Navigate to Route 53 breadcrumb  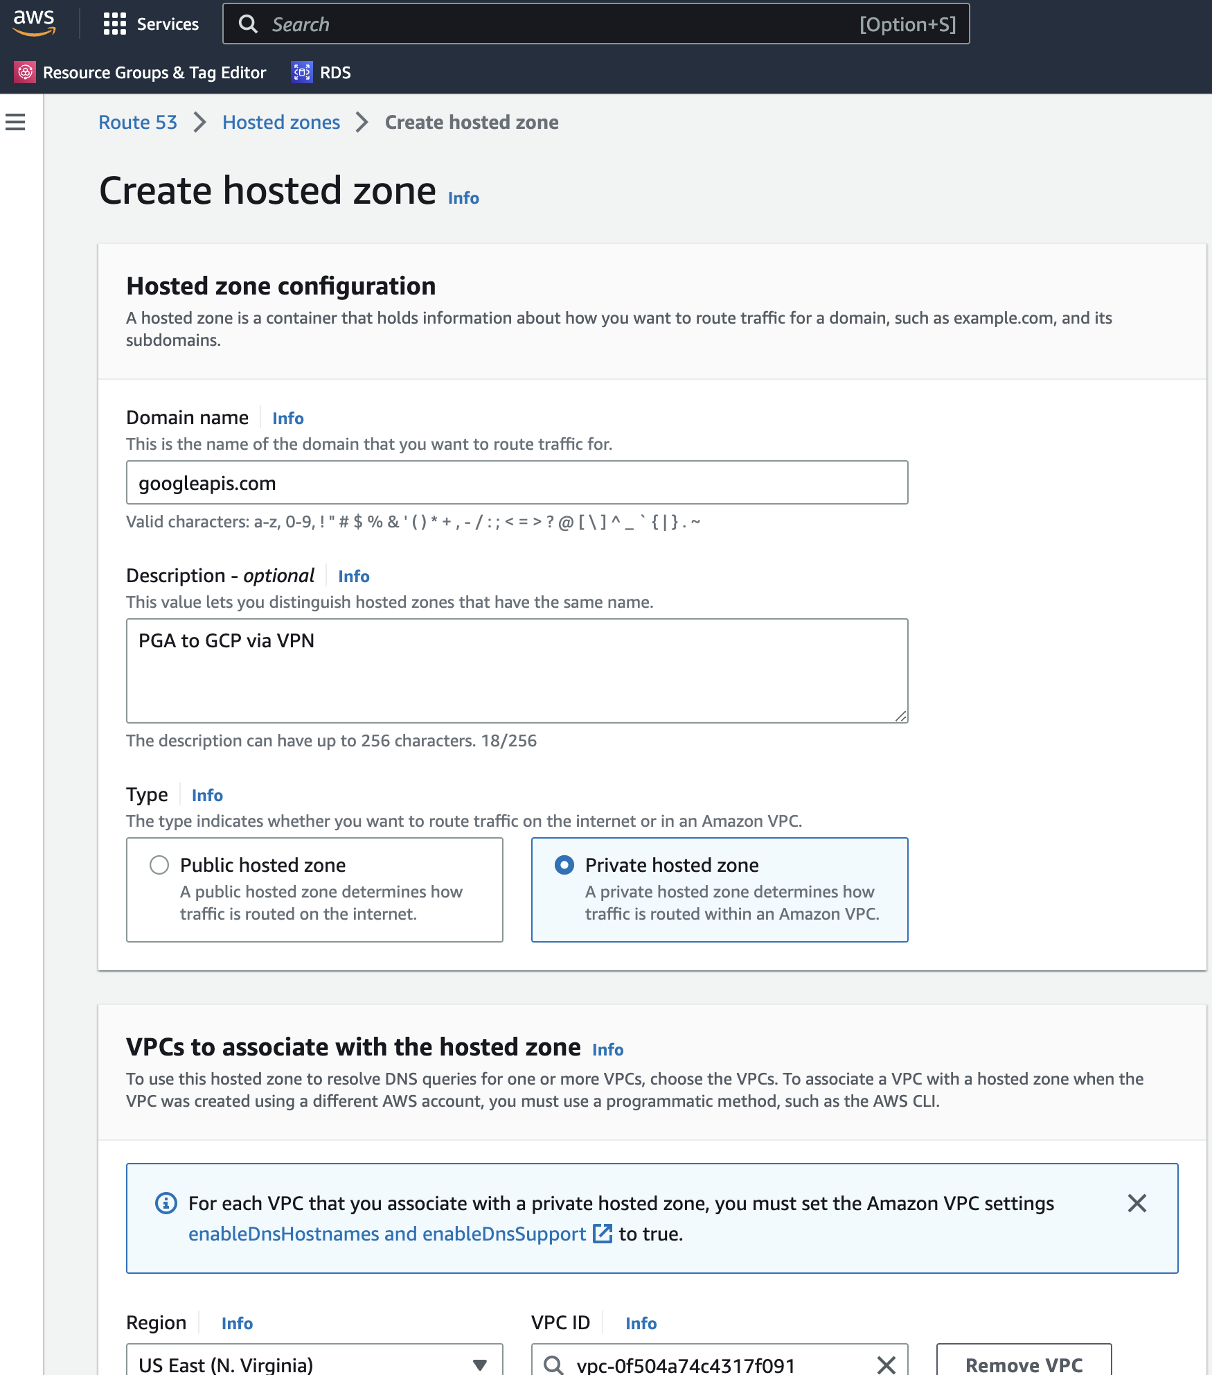(x=137, y=122)
